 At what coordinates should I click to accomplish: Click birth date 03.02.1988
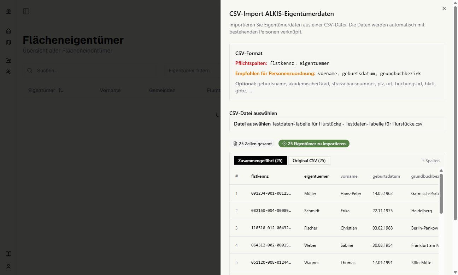(x=382, y=228)
